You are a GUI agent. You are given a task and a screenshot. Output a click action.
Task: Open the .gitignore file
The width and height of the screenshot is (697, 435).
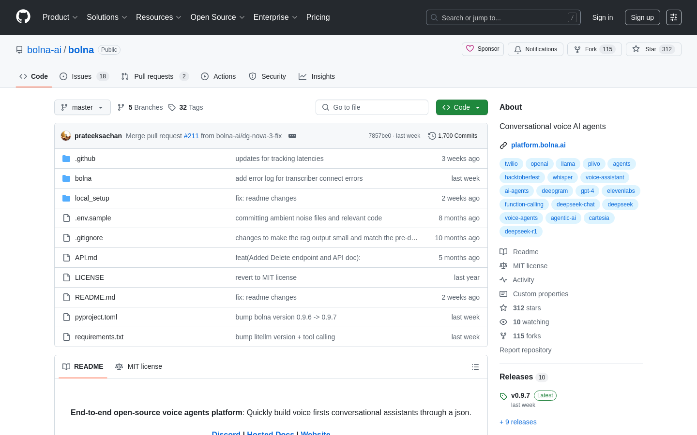(89, 238)
